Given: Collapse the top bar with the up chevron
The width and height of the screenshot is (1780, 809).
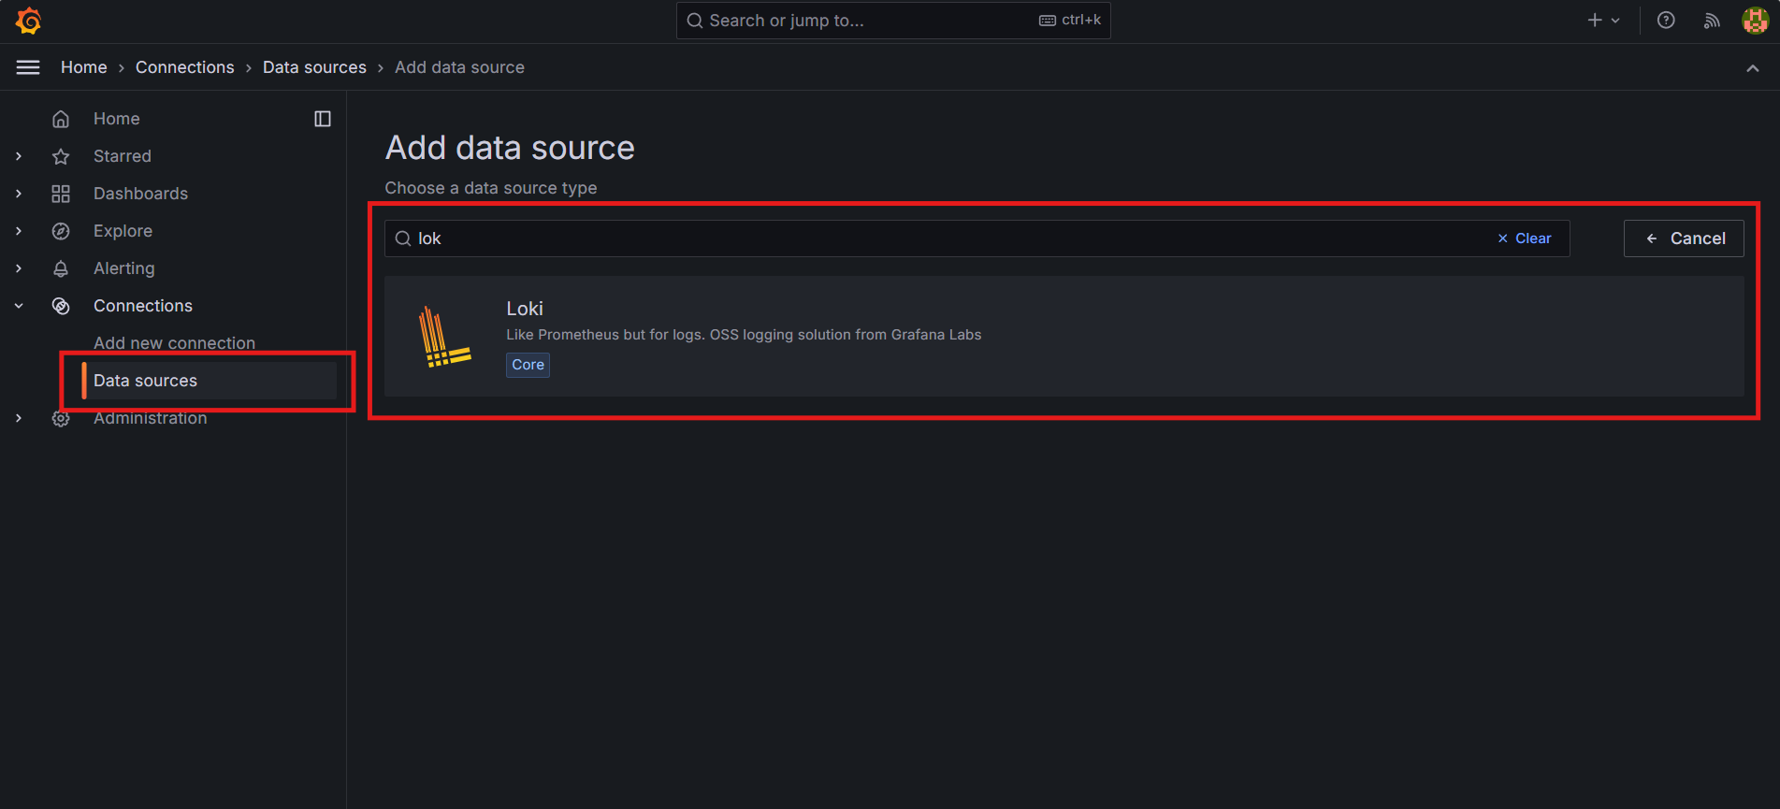Looking at the screenshot, I should pyautogui.click(x=1752, y=68).
